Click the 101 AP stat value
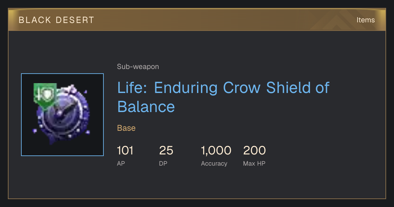 click(125, 150)
